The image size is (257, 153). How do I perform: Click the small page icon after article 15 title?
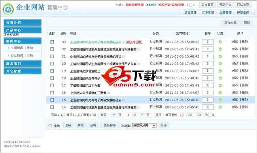click(x=123, y=100)
